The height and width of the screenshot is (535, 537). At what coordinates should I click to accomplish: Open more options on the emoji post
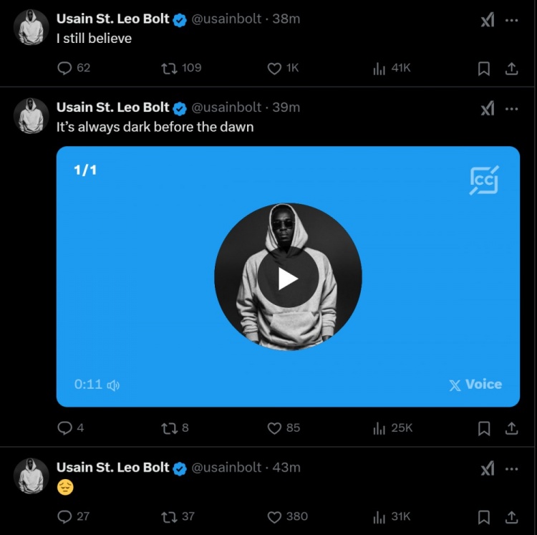[511, 468]
